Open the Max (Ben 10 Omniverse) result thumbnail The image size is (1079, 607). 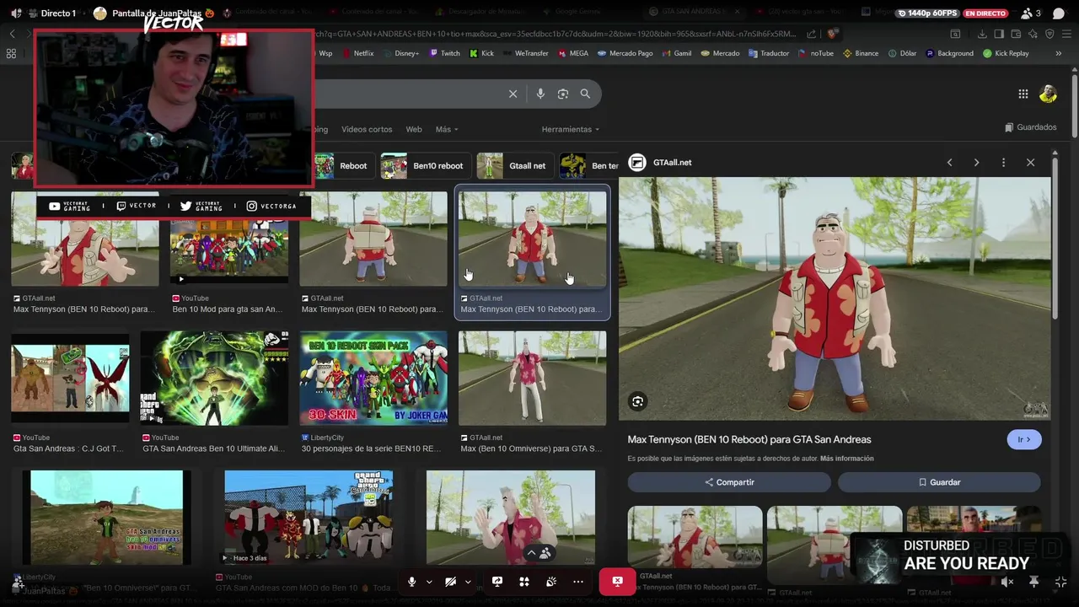[532, 378]
